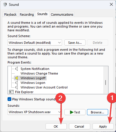Image resolution: width=116 pixels, height=132 pixels.
Task: Confirm with the OK button
Action: point(56,126)
